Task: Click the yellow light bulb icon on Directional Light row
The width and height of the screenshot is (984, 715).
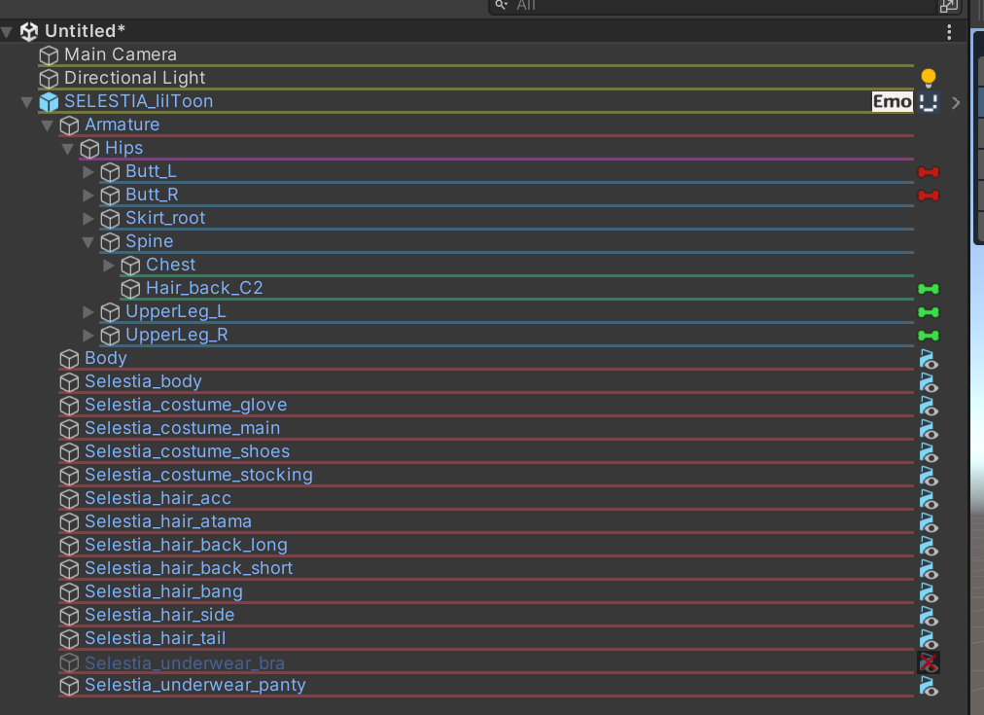Action: (929, 78)
